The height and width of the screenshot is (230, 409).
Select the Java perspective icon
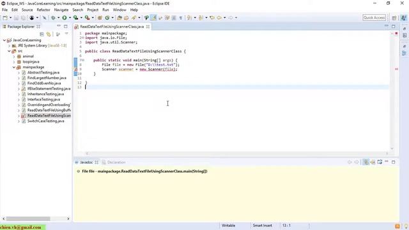[x=403, y=18]
